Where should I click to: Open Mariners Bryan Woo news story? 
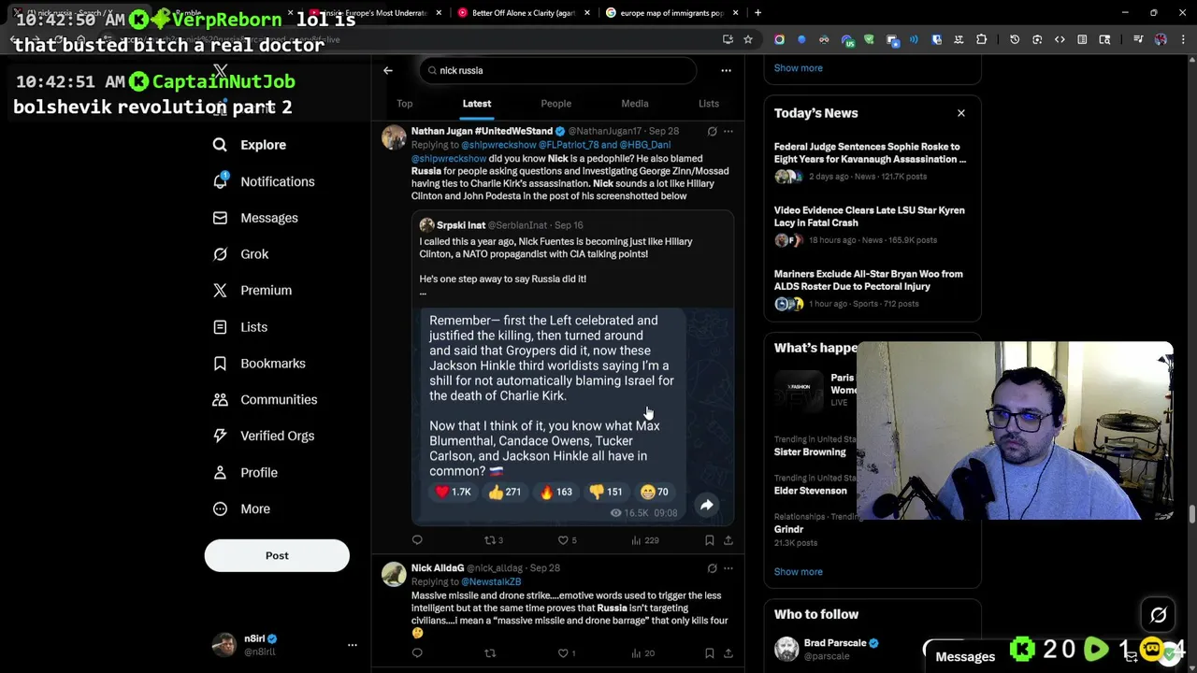coord(872,288)
